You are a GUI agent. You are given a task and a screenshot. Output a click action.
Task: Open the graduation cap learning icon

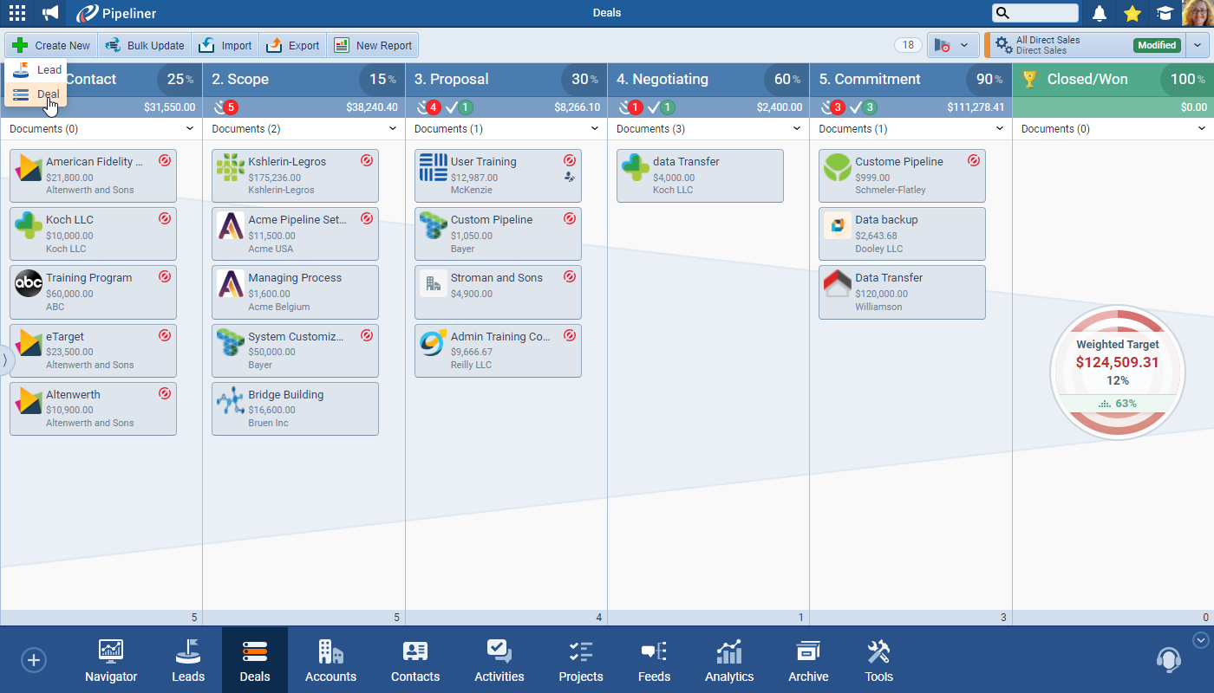(x=1164, y=13)
